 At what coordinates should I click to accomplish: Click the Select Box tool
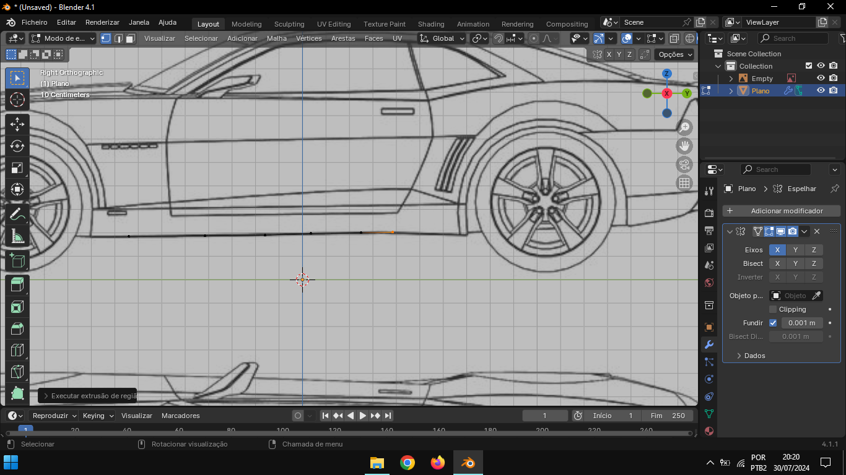17,78
